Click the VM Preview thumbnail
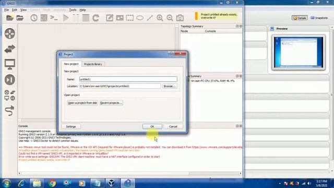The width and height of the screenshot is (334, 188). pos(299,52)
